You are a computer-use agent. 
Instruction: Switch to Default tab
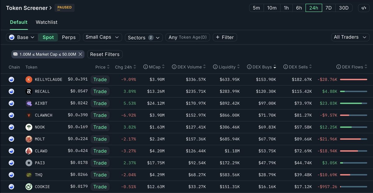[x=19, y=22]
